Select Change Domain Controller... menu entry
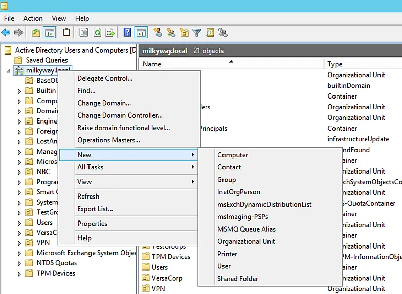The width and height of the screenshot is (402, 294). point(128,115)
